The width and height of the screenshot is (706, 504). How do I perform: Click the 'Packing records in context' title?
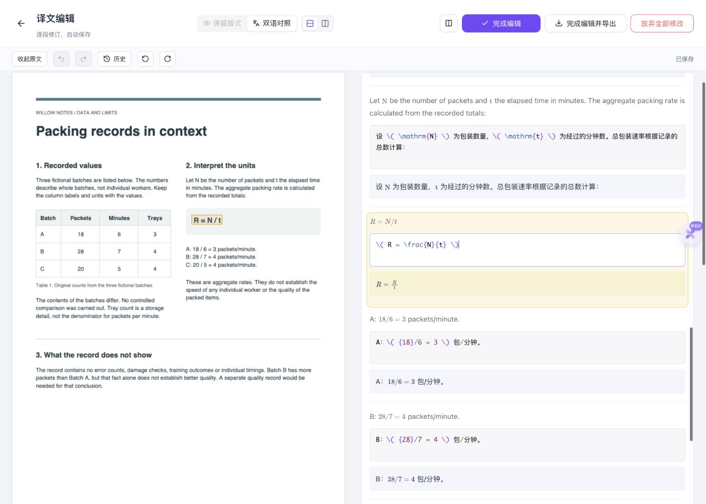click(121, 131)
